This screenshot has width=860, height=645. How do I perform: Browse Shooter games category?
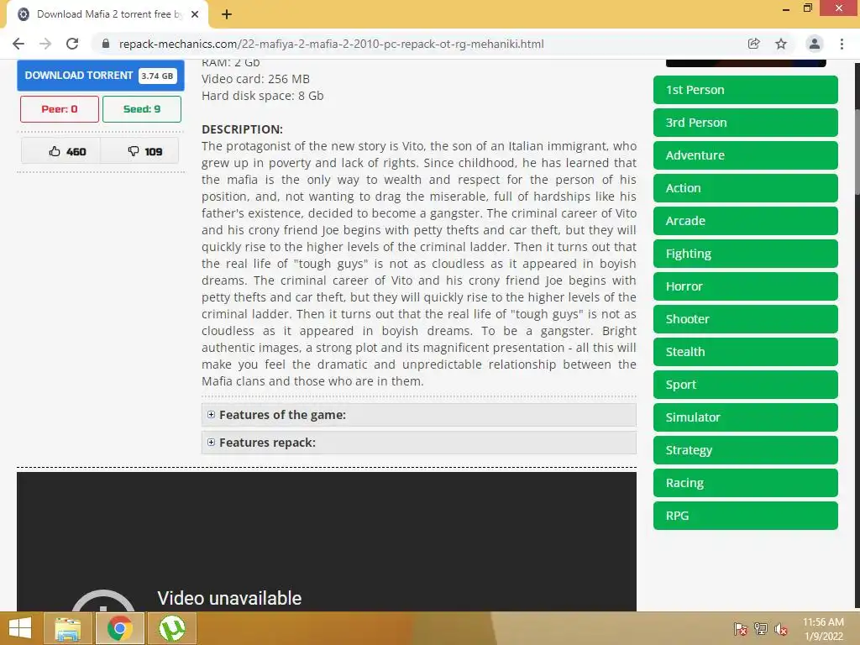point(746,319)
